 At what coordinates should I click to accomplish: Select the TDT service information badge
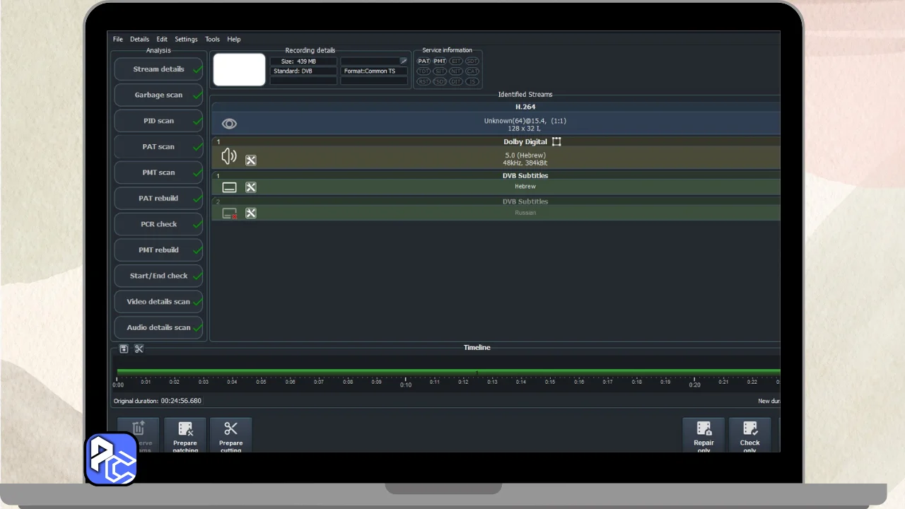(x=424, y=71)
